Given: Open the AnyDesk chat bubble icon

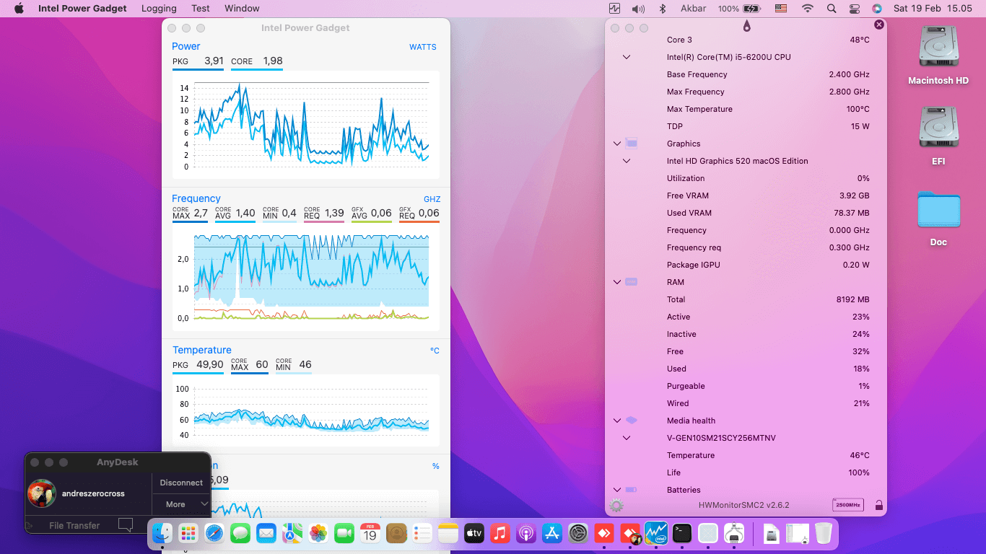Looking at the screenshot, I should 126,525.
